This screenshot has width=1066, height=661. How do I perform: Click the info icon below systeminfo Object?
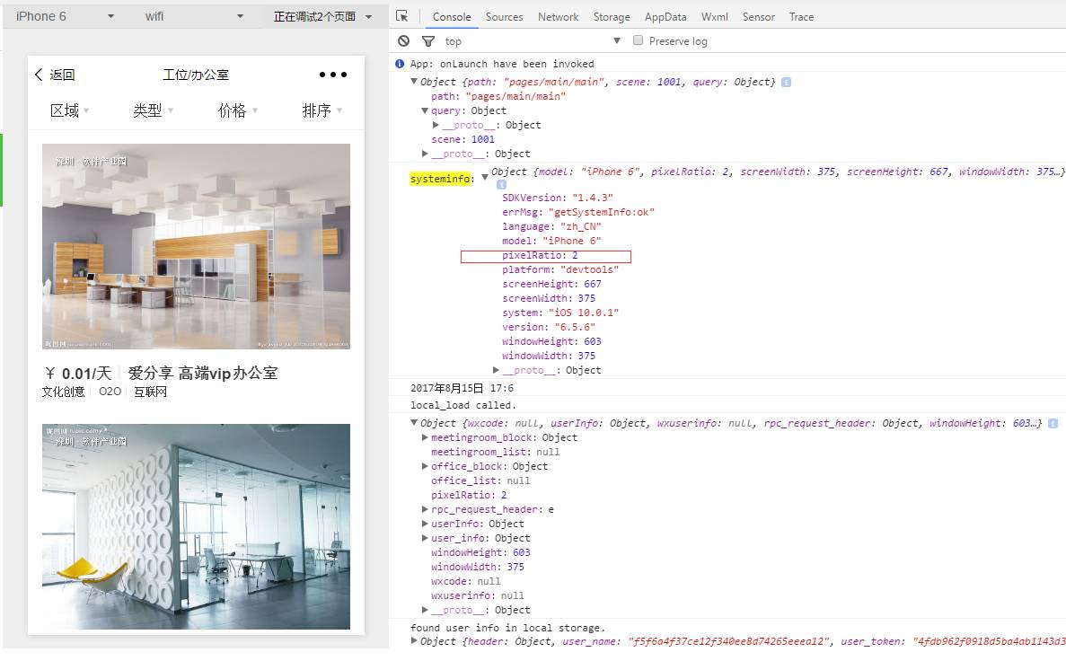pyautogui.click(x=502, y=184)
